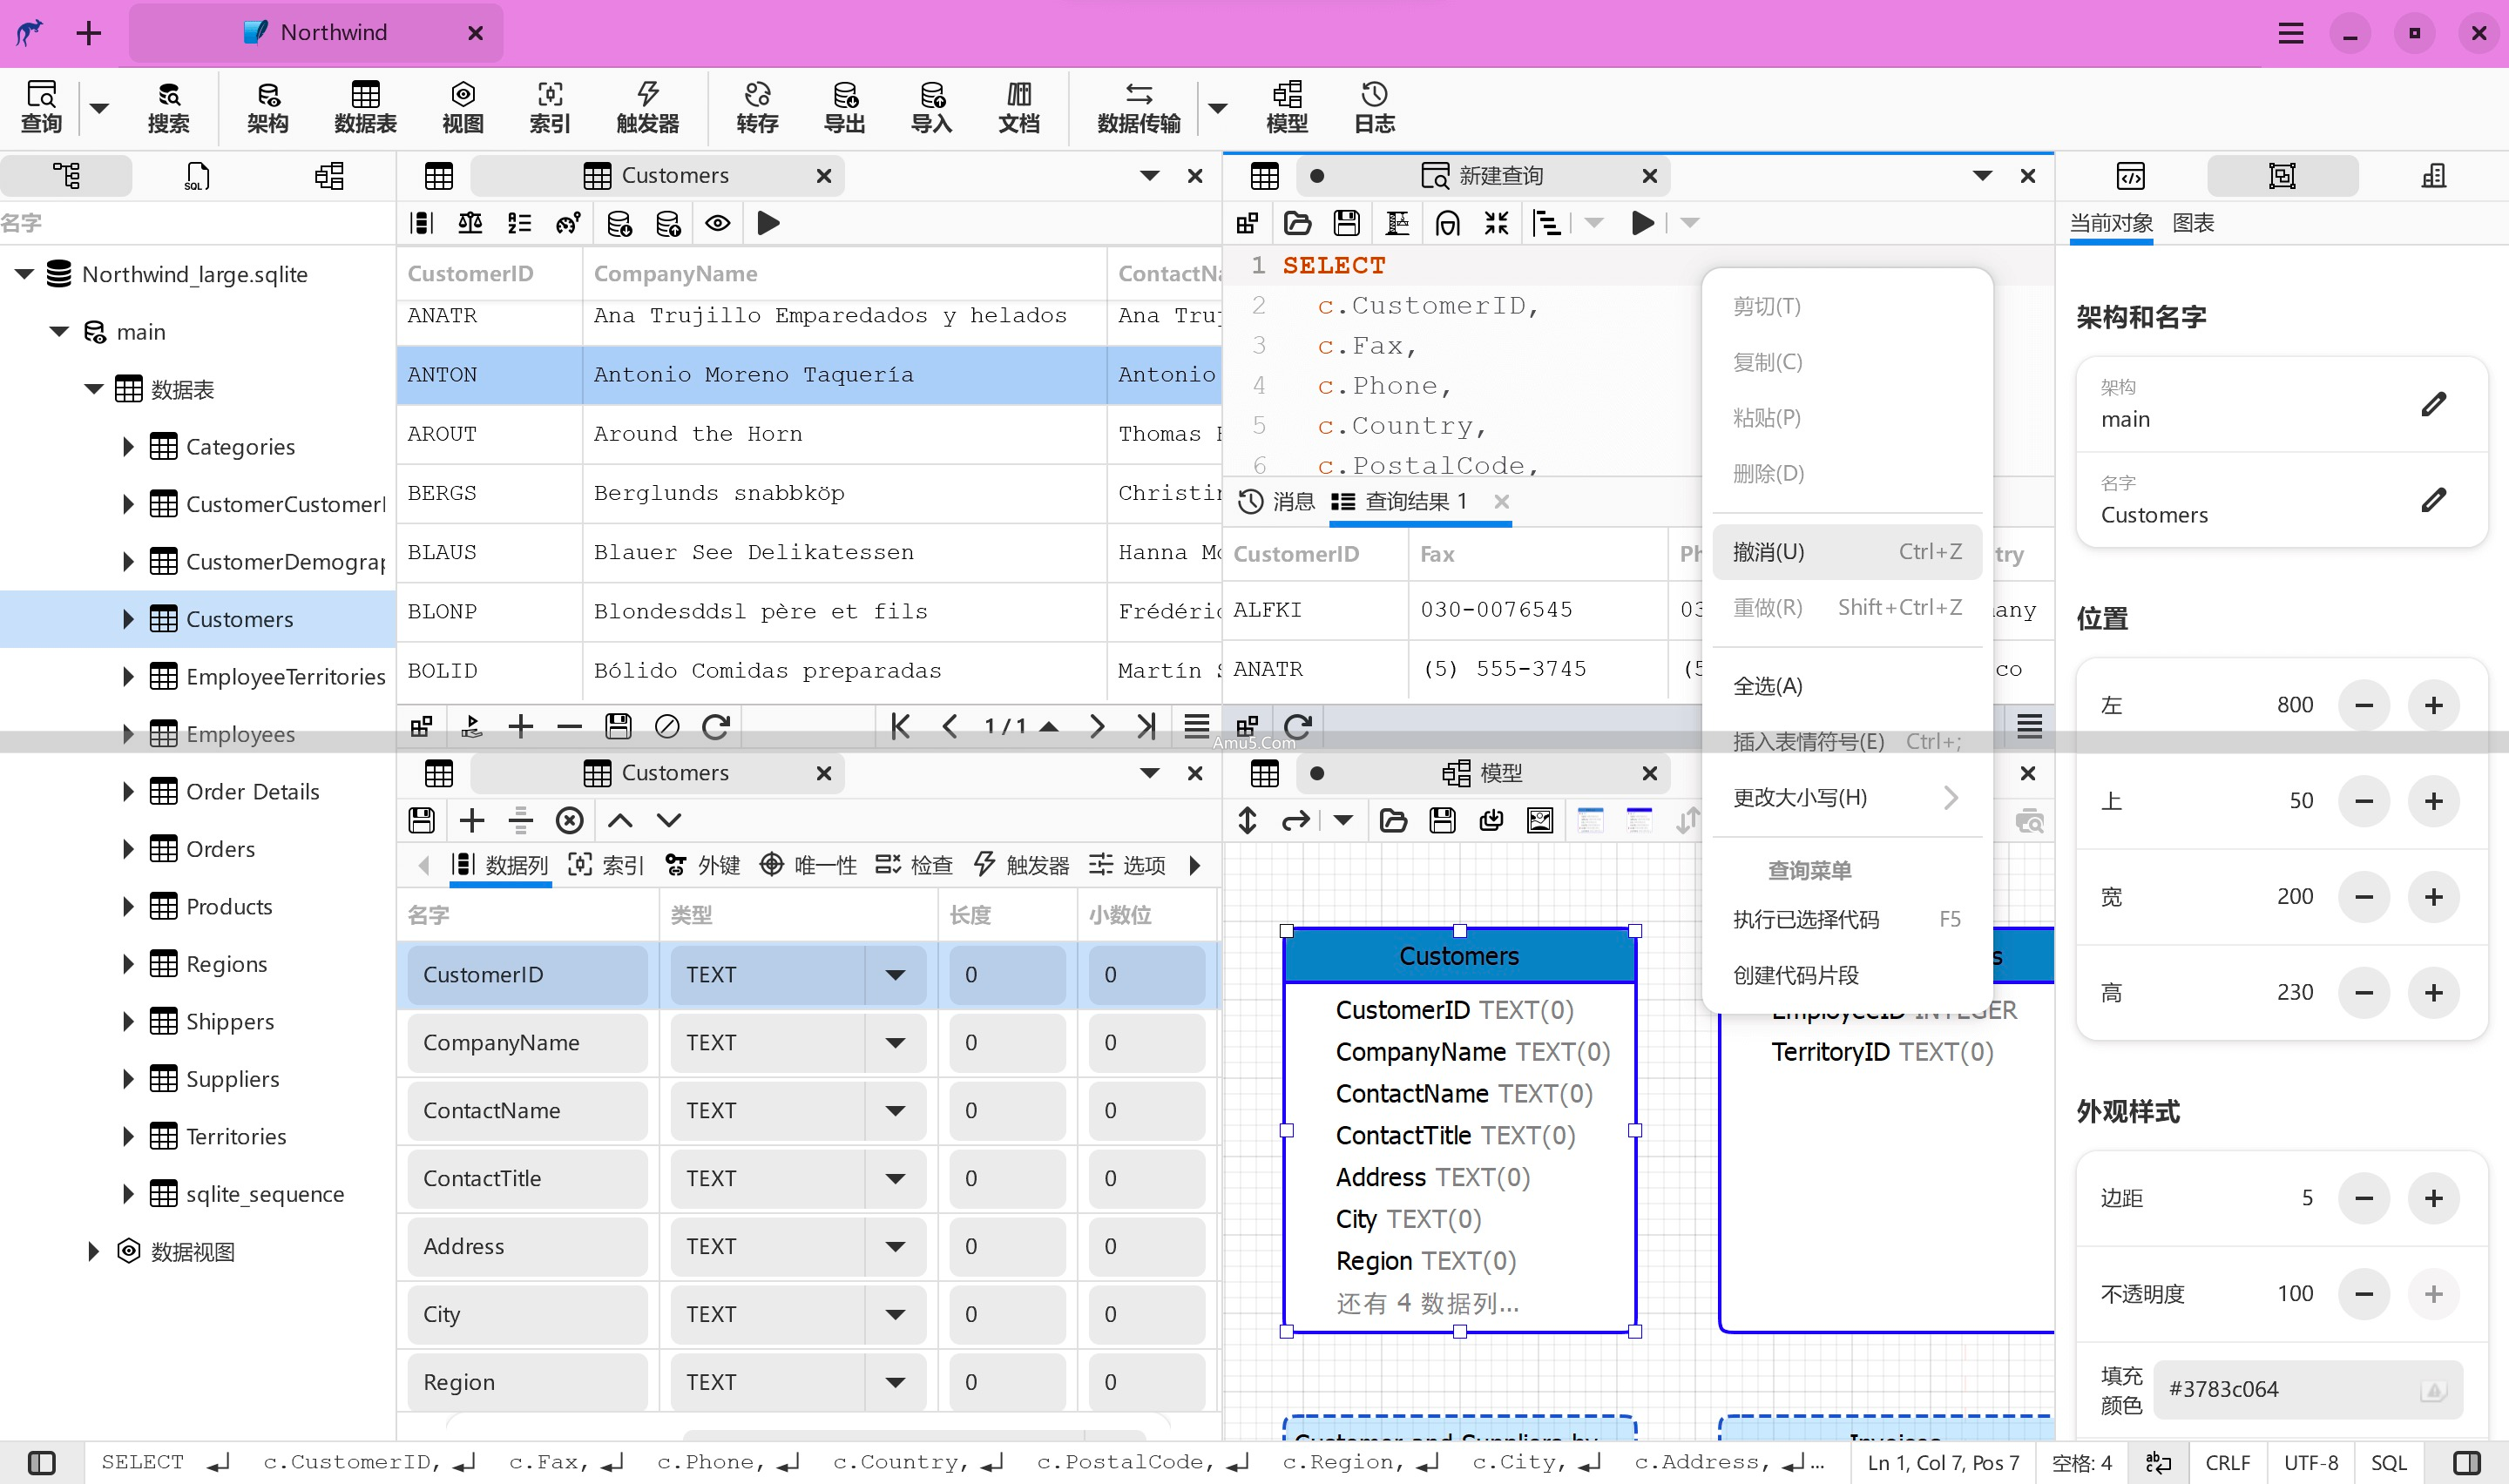Open the 模型 model toolbar icon
This screenshot has height=1484, width=2509.
pyautogui.click(x=1286, y=107)
